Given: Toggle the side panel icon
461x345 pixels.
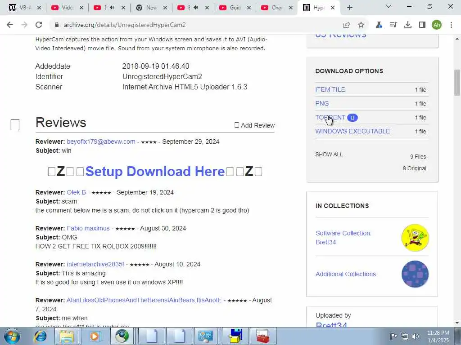Looking at the screenshot, I should pos(422,25).
